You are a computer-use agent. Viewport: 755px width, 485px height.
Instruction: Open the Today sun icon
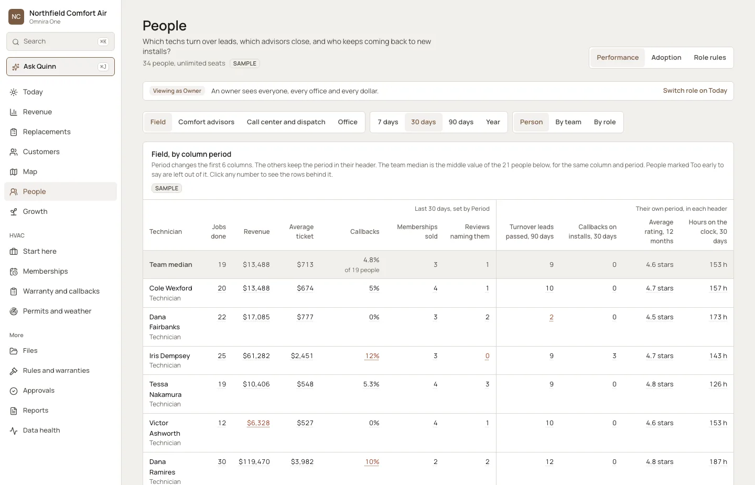click(14, 92)
